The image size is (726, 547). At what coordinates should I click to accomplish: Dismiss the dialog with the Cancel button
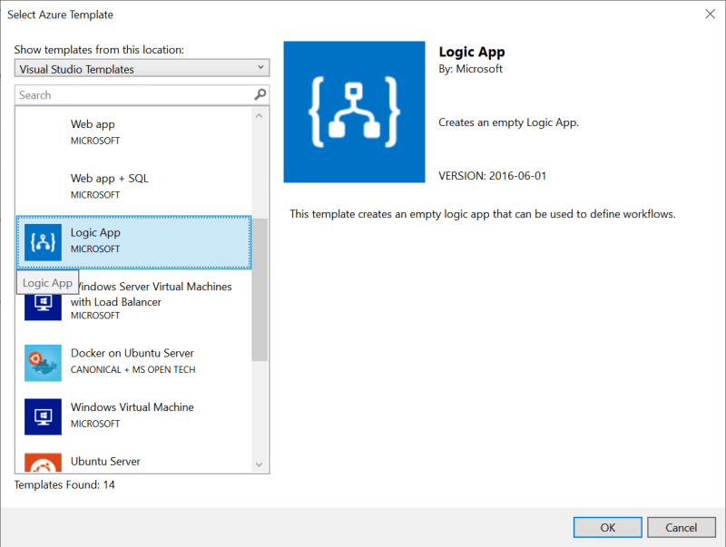click(x=682, y=527)
